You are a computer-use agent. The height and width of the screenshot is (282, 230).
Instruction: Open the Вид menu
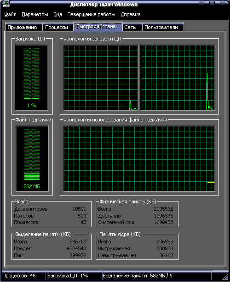(57, 14)
